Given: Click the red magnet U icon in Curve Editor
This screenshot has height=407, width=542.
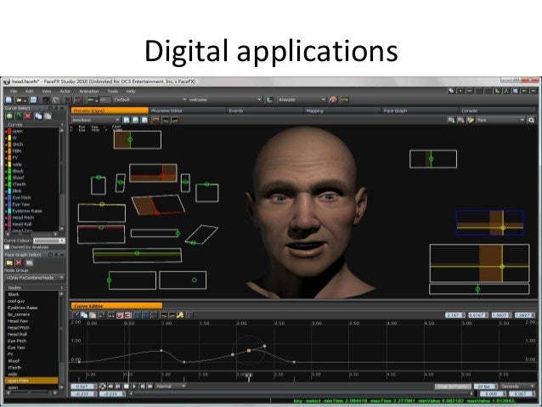Looking at the screenshot, I should [120, 315].
